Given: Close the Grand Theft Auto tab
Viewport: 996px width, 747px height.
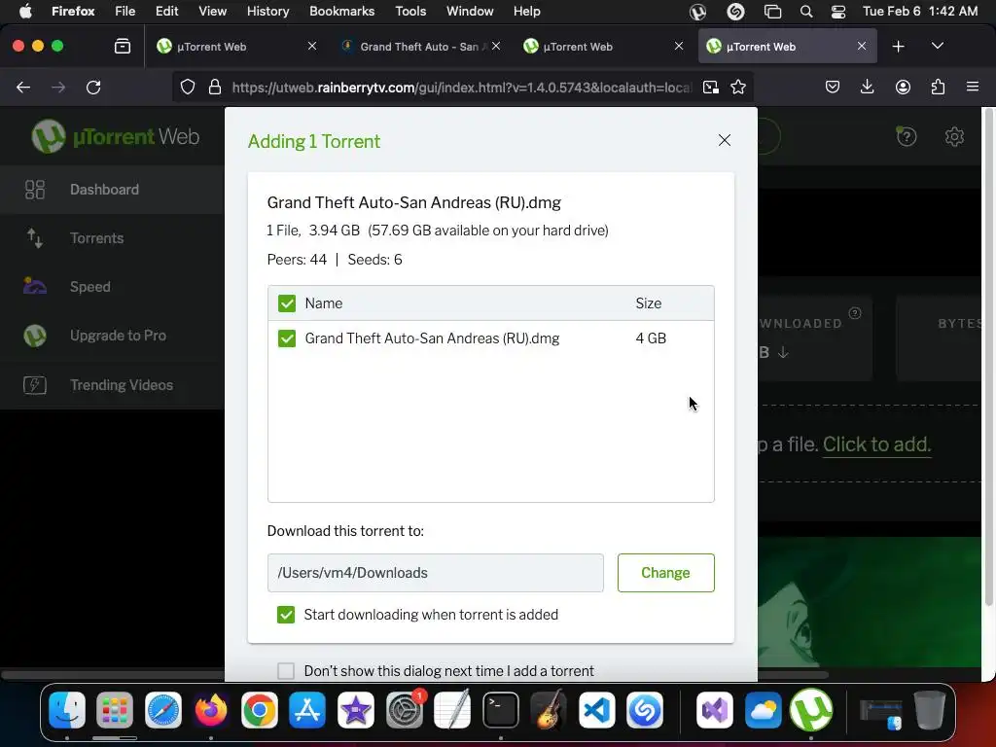Looking at the screenshot, I should pos(496,47).
